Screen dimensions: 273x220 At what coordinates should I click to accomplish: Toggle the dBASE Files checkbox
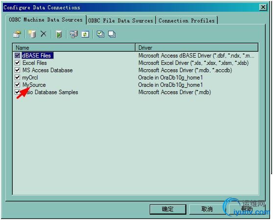pyautogui.click(x=17, y=56)
